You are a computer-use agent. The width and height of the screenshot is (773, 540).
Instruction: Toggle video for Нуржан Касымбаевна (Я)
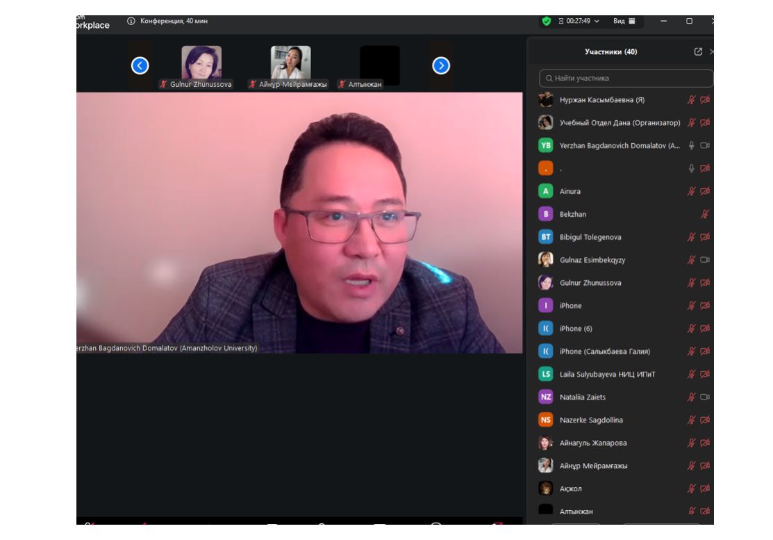705,100
